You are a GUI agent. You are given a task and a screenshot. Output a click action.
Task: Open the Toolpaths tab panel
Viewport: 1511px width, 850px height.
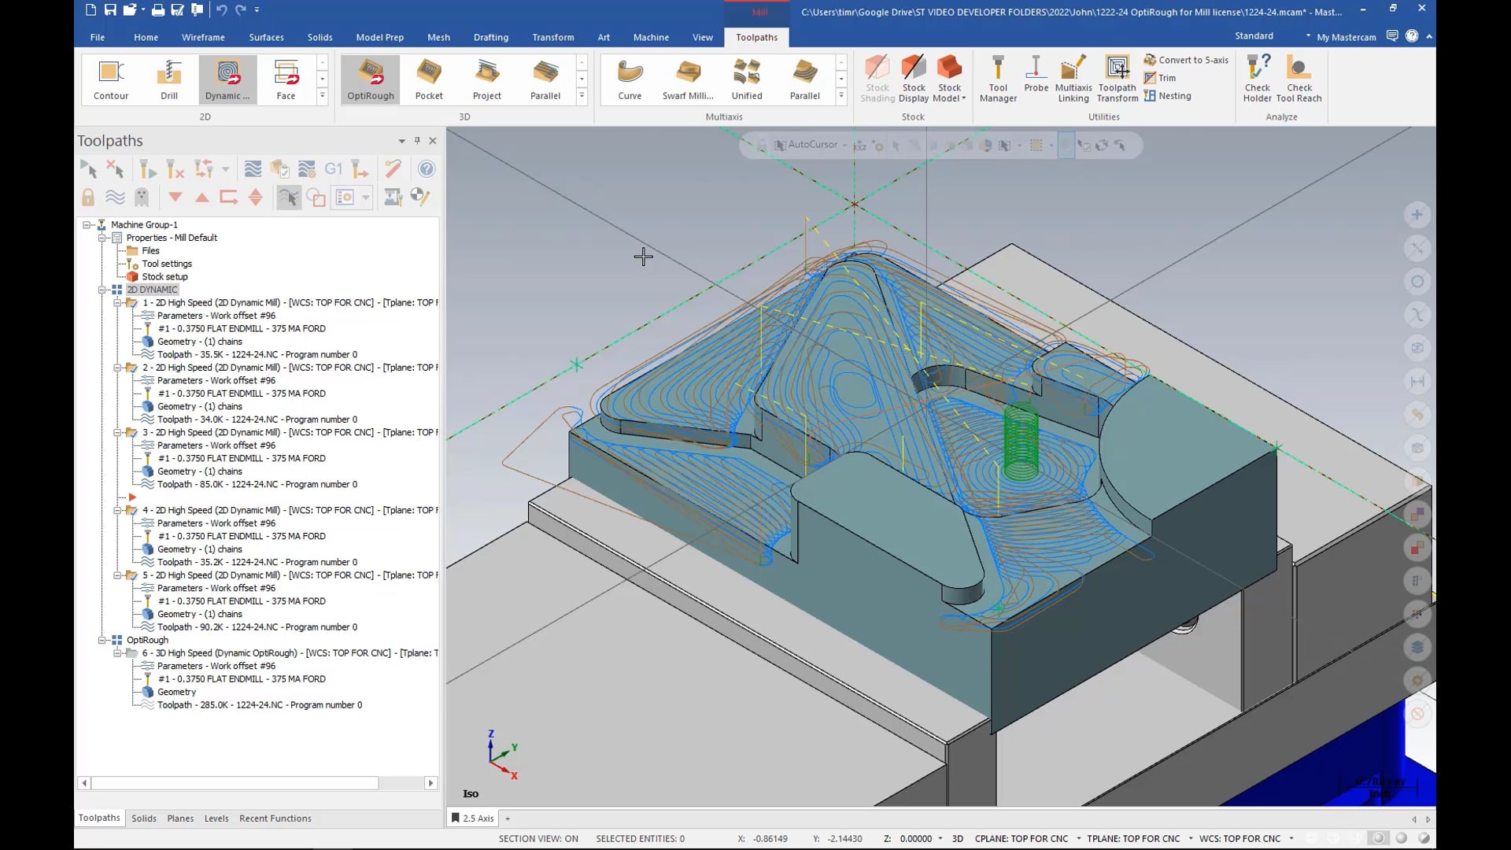(98, 818)
